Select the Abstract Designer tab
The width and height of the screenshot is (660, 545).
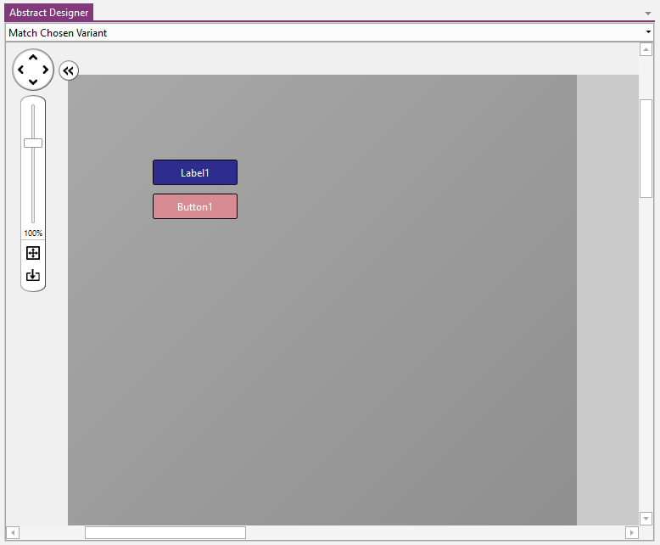[x=49, y=12]
